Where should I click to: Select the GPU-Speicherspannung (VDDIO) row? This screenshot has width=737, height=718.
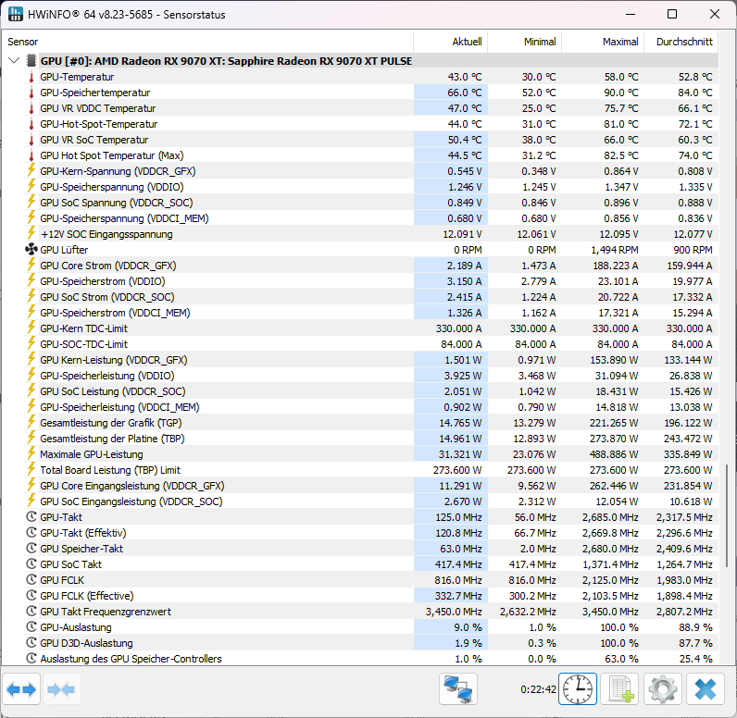tap(371, 187)
